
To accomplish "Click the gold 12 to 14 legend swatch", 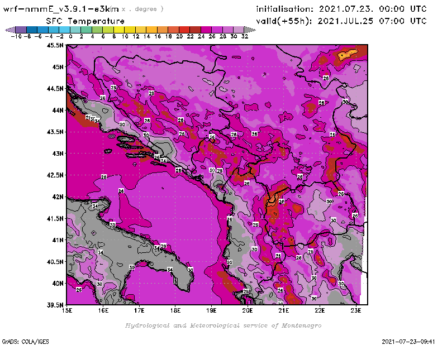I will coord(140,30).
